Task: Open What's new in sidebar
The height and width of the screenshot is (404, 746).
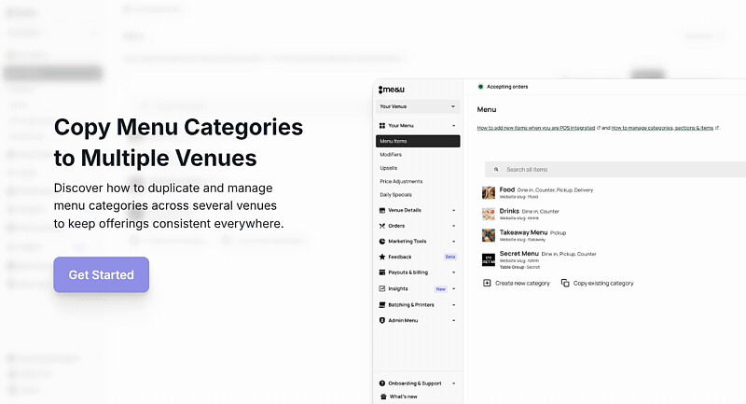Action: pyautogui.click(x=404, y=397)
